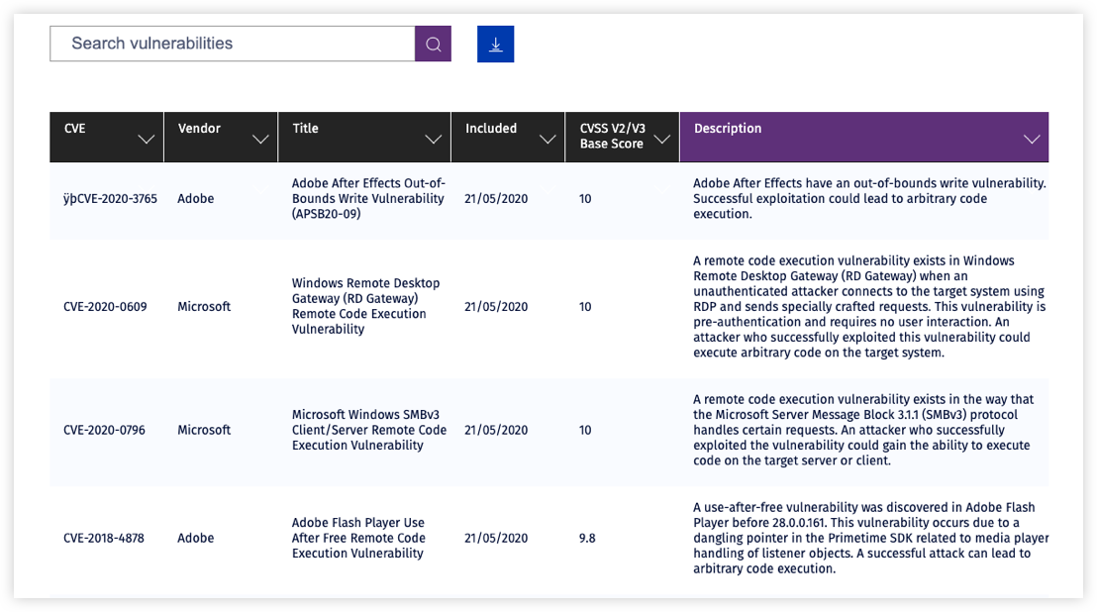Select the CVE column header label
Image resolution: width=1097 pixels, height=612 pixels.
coord(75,129)
